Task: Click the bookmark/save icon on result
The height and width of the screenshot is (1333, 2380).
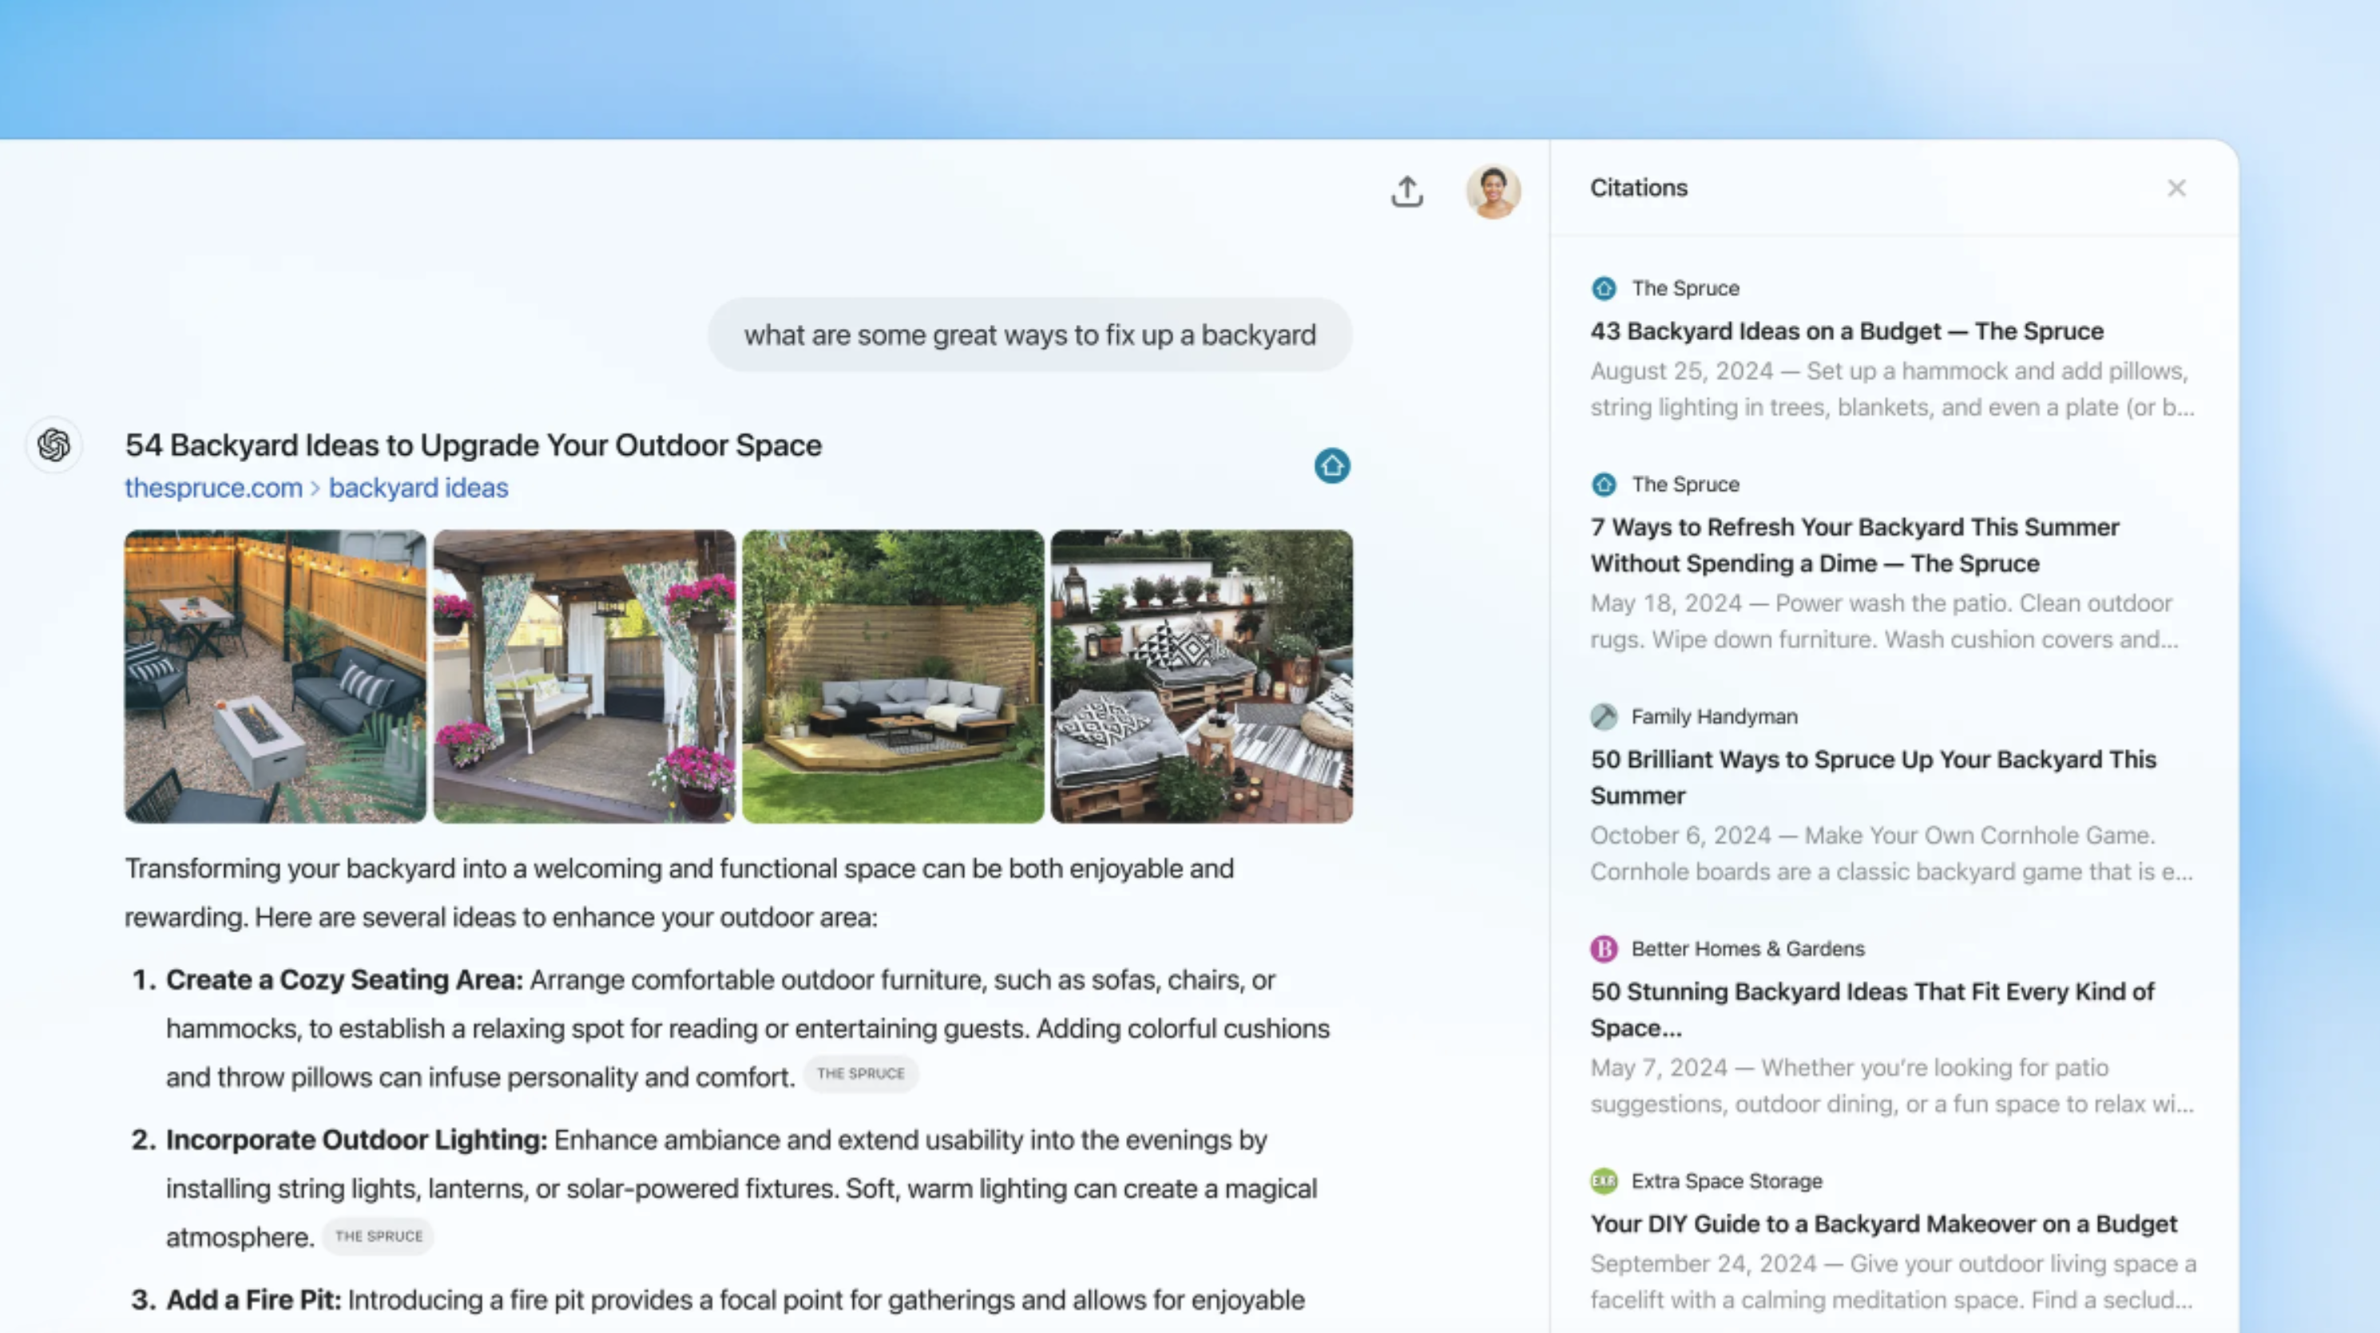Action: [1332, 465]
